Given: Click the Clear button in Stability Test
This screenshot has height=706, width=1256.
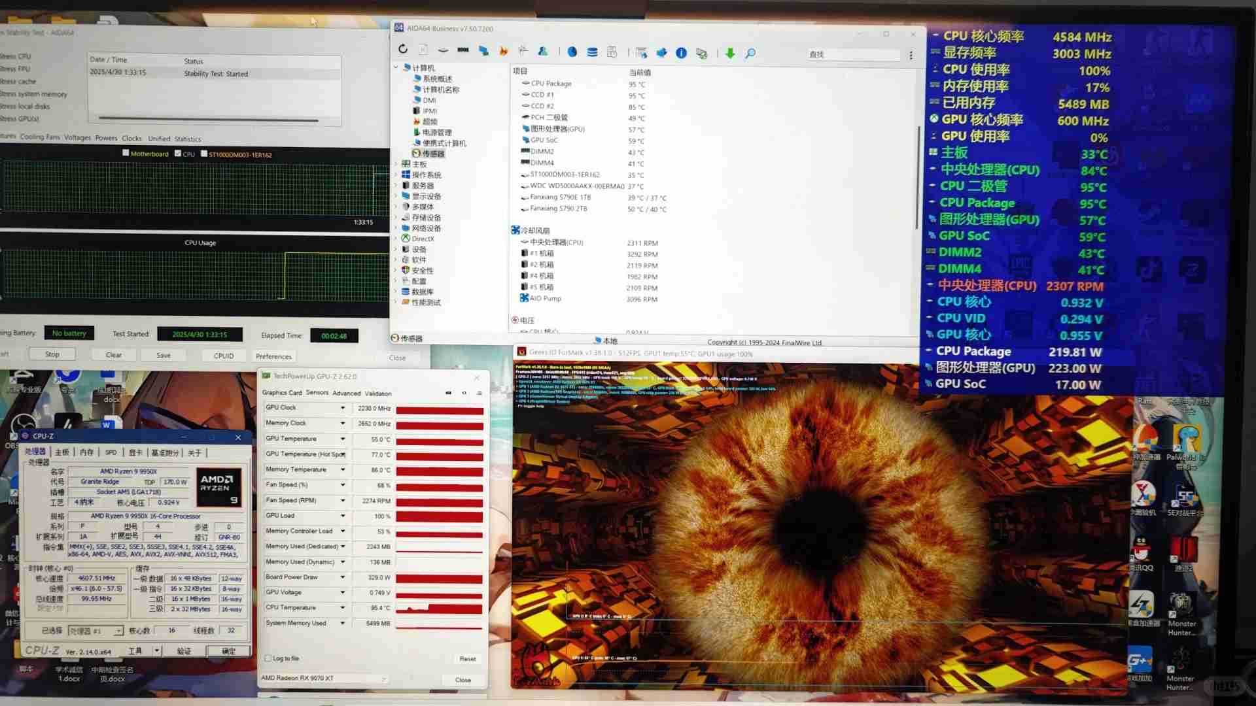Looking at the screenshot, I should [x=114, y=355].
